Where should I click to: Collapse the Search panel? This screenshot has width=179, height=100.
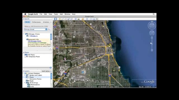click(23, 19)
